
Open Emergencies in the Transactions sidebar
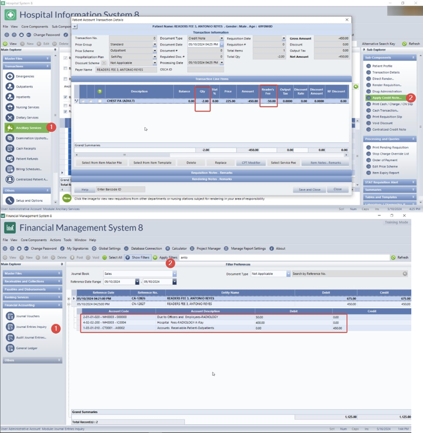click(x=25, y=76)
